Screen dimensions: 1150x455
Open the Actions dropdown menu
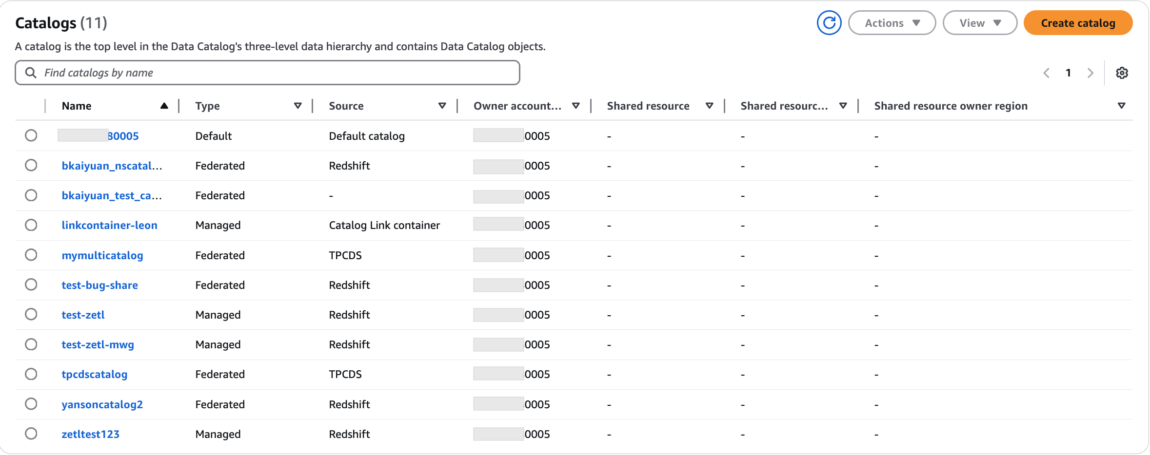click(x=892, y=23)
